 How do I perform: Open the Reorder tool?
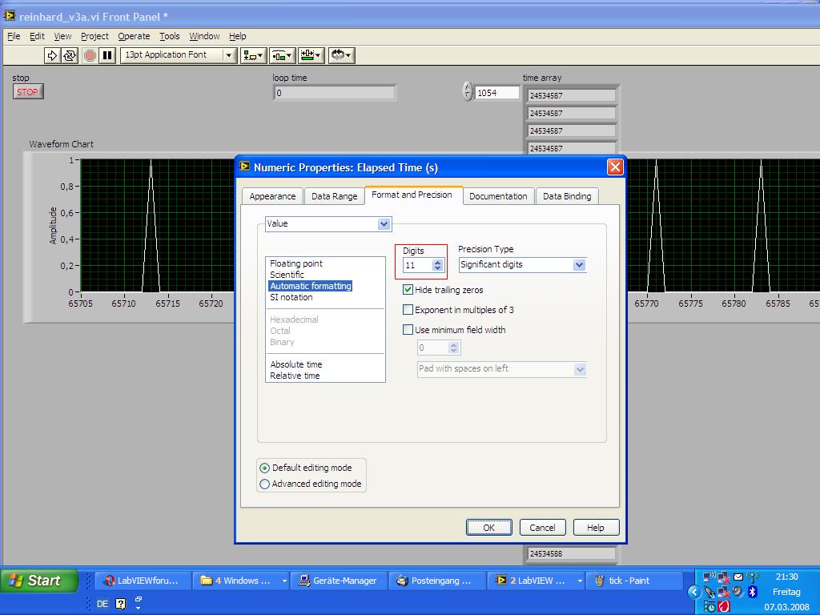pyautogui.click(x=340, y=55)
